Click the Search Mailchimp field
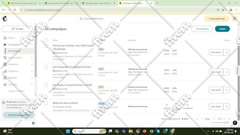This screenshot has height=135, width=240. (x=119, y=19)
